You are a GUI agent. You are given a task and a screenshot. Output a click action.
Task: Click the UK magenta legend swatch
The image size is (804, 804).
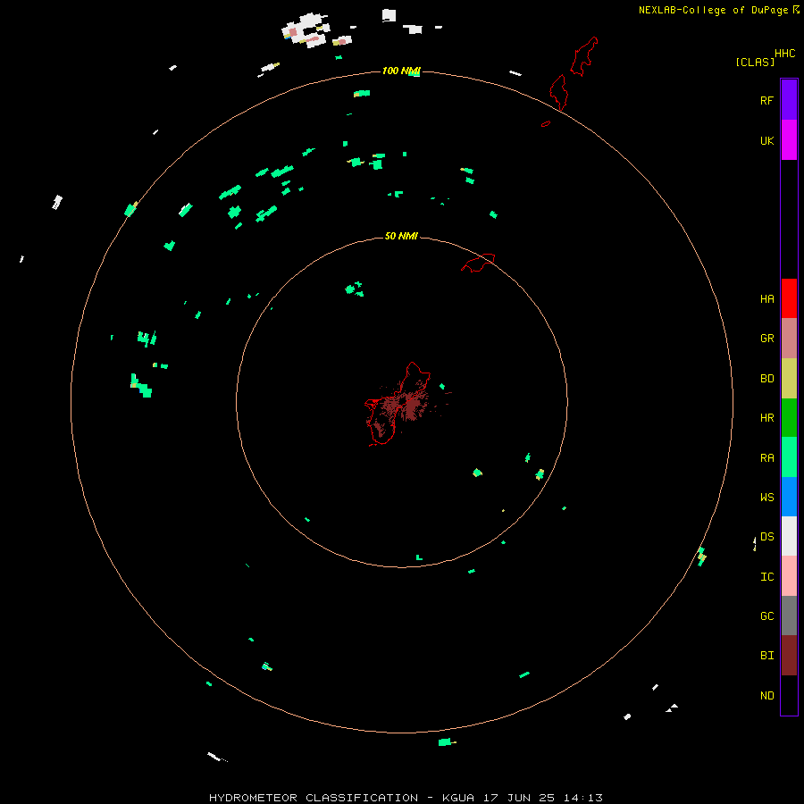tap(789, 139)
